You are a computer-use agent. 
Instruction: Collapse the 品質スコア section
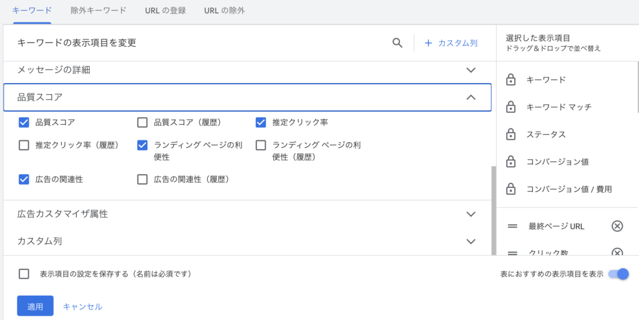(x=471, y=97)
